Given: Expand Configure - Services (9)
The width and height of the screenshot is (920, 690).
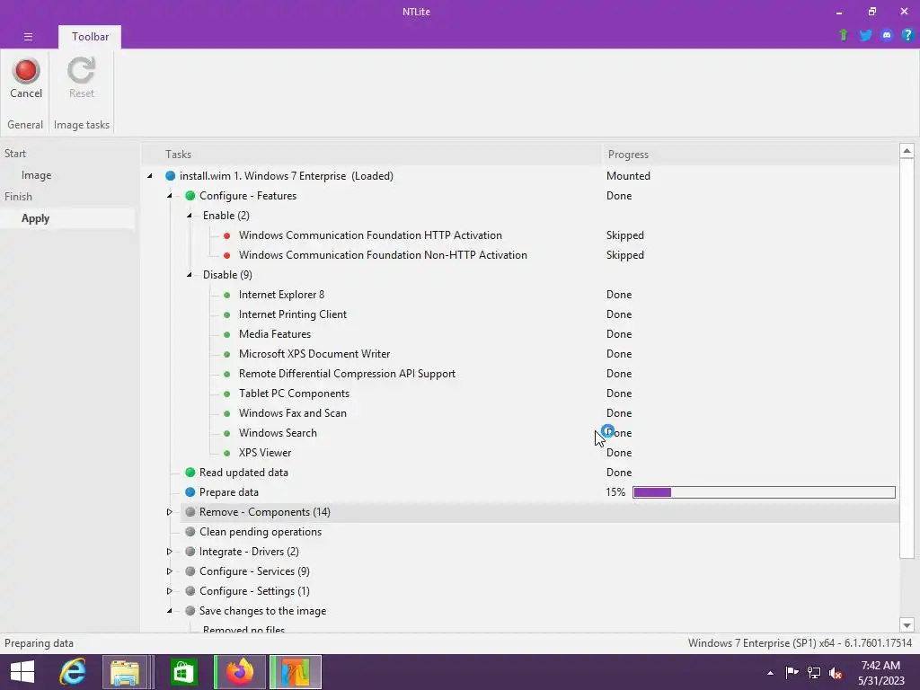Looking at the screenshot, I should click(x=170, y=571).
